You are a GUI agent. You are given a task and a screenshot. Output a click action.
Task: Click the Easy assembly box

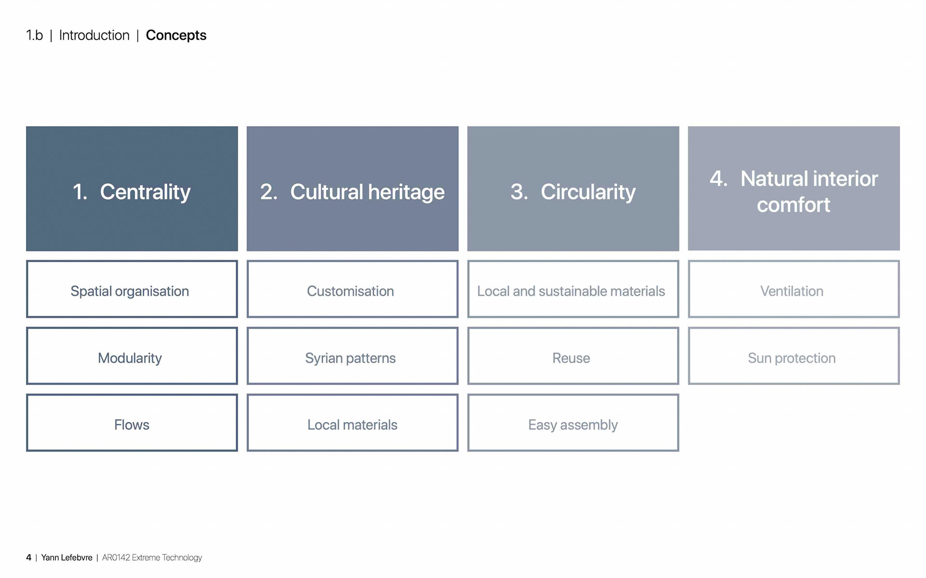coord(573,423)
